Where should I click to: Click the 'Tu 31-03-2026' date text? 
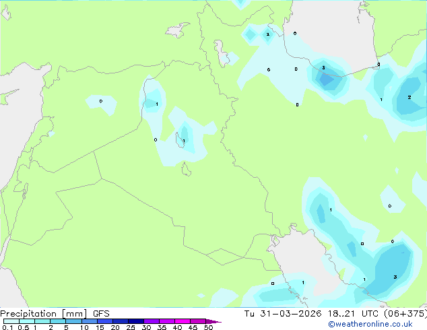pos(283,314)
